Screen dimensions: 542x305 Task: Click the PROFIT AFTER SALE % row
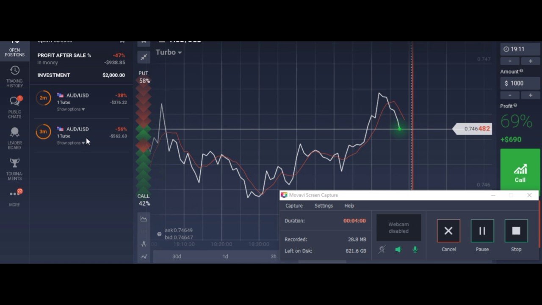click(81, 55)
